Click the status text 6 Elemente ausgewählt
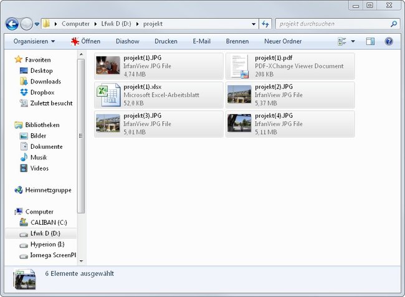 [x=80, y=273]
